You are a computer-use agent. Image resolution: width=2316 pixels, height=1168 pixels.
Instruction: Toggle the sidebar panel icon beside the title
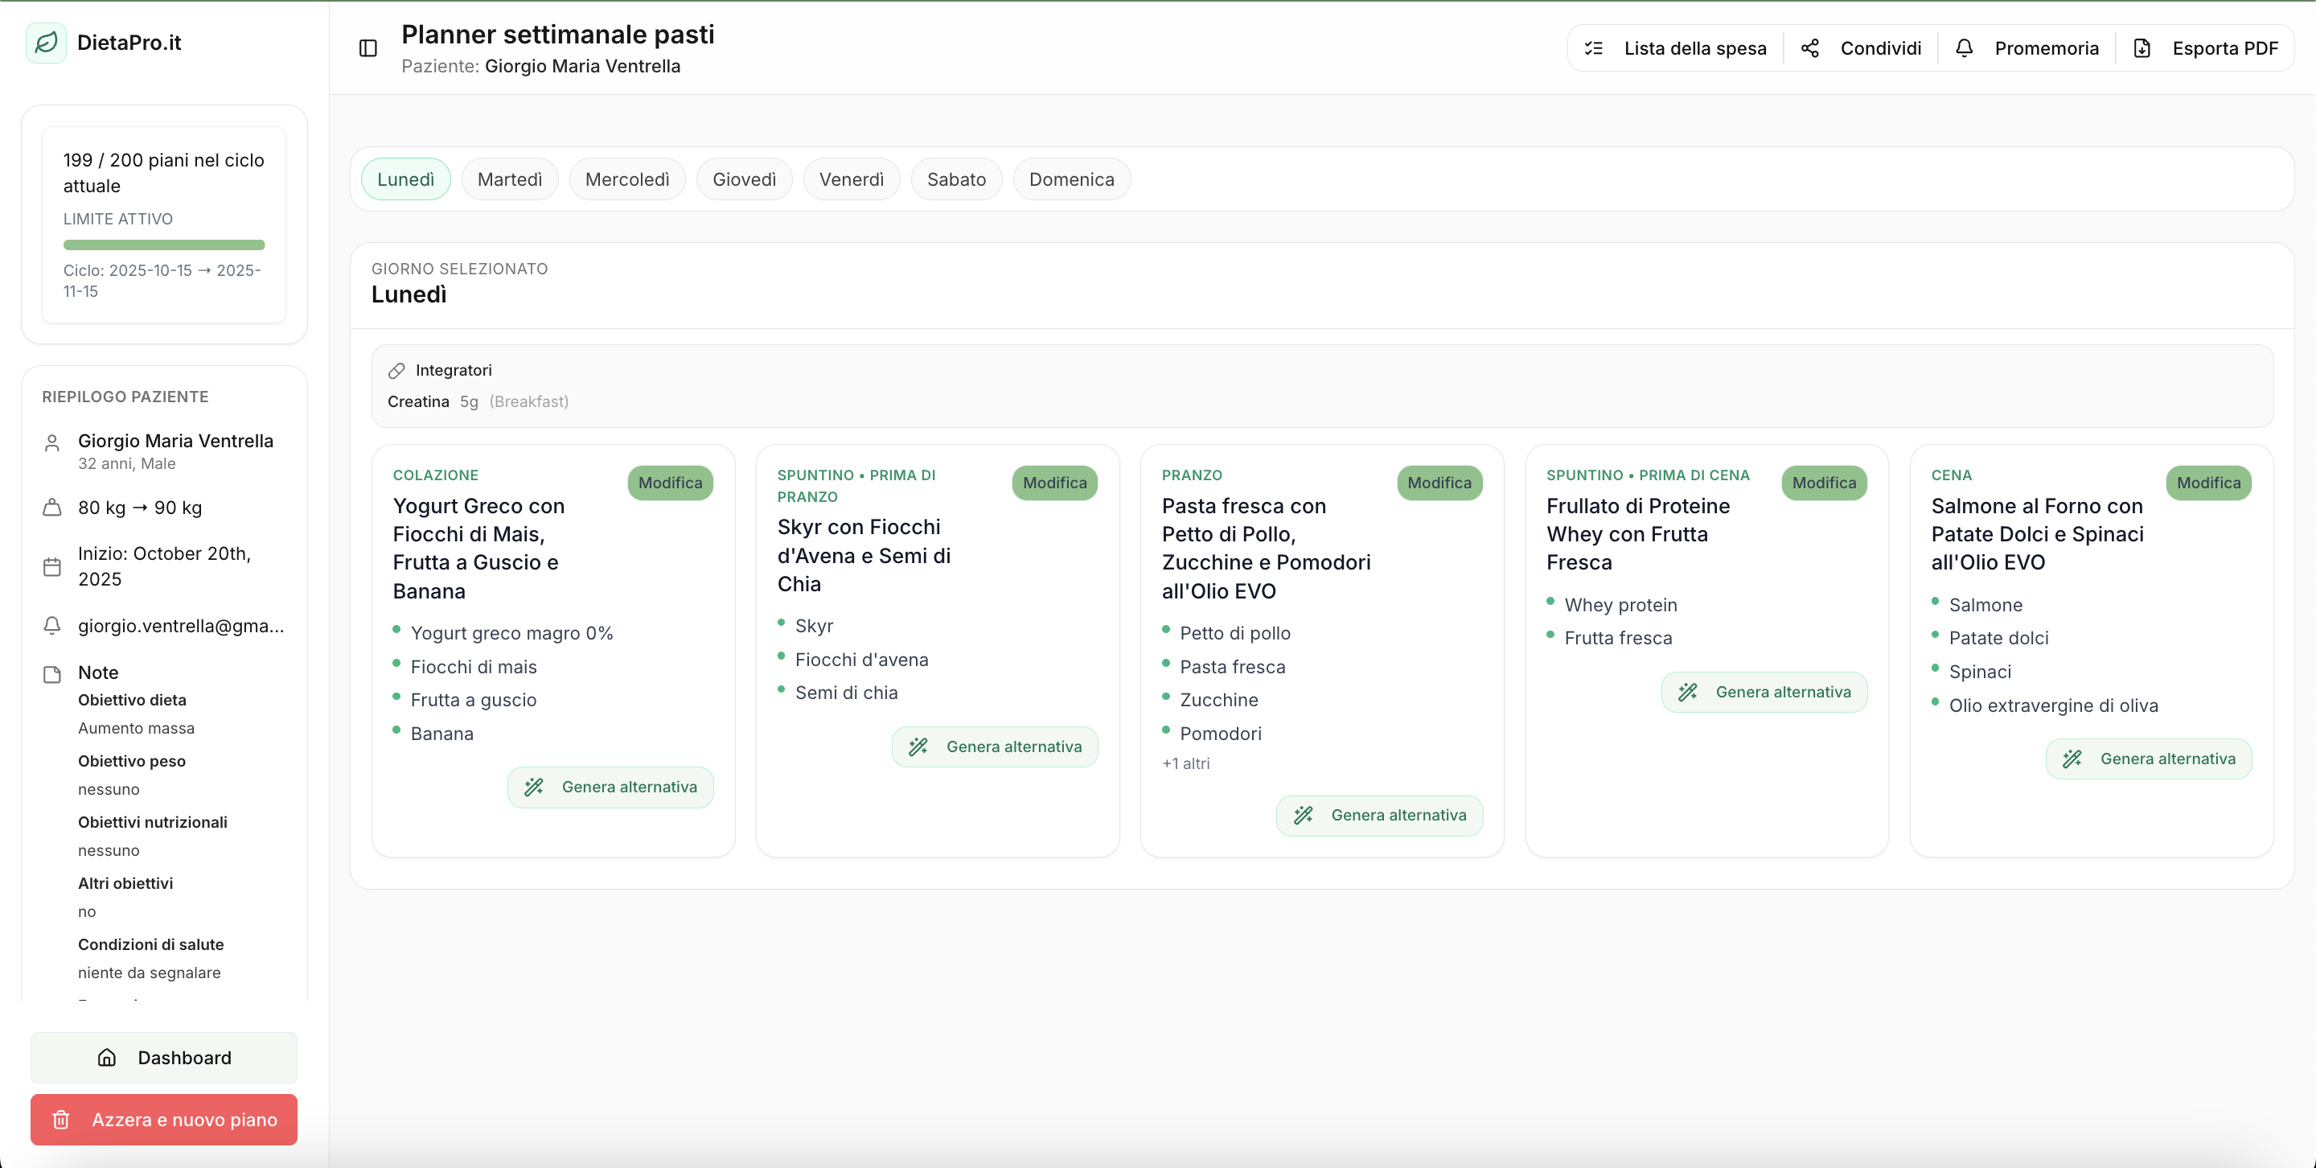tap(368, 48)
